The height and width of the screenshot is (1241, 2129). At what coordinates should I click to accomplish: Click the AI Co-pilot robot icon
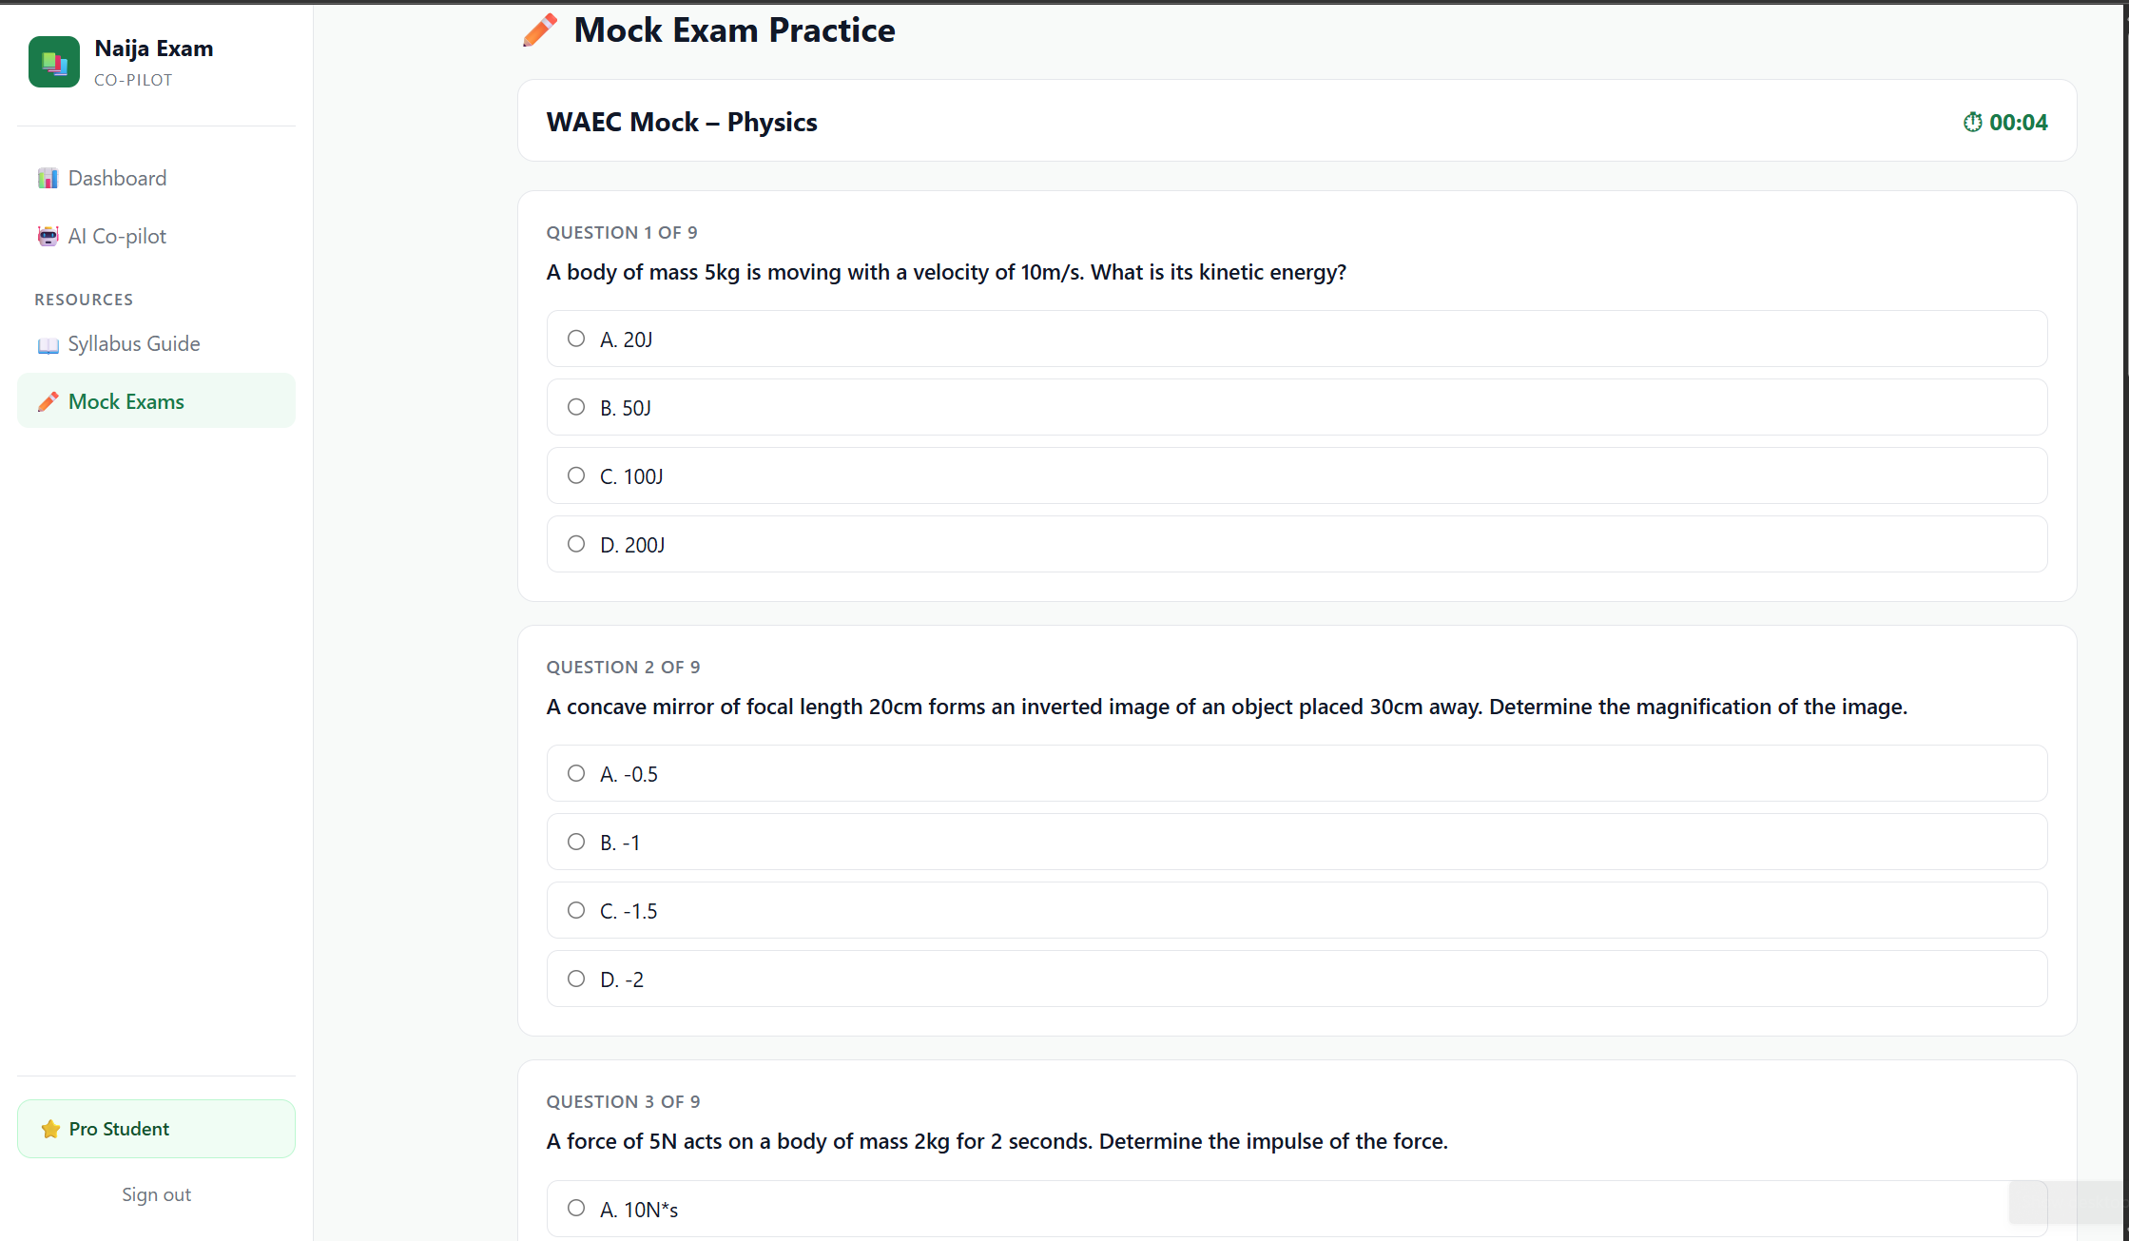[x=48, y=237]
